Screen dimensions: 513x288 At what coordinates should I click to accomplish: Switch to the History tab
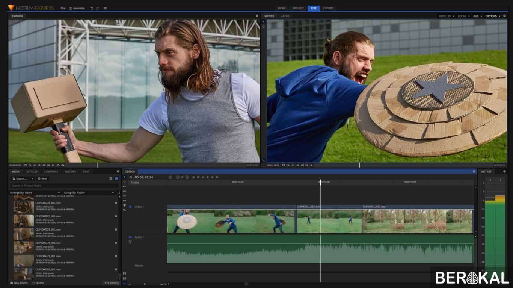pyautogui.click(x=70, y=172)
